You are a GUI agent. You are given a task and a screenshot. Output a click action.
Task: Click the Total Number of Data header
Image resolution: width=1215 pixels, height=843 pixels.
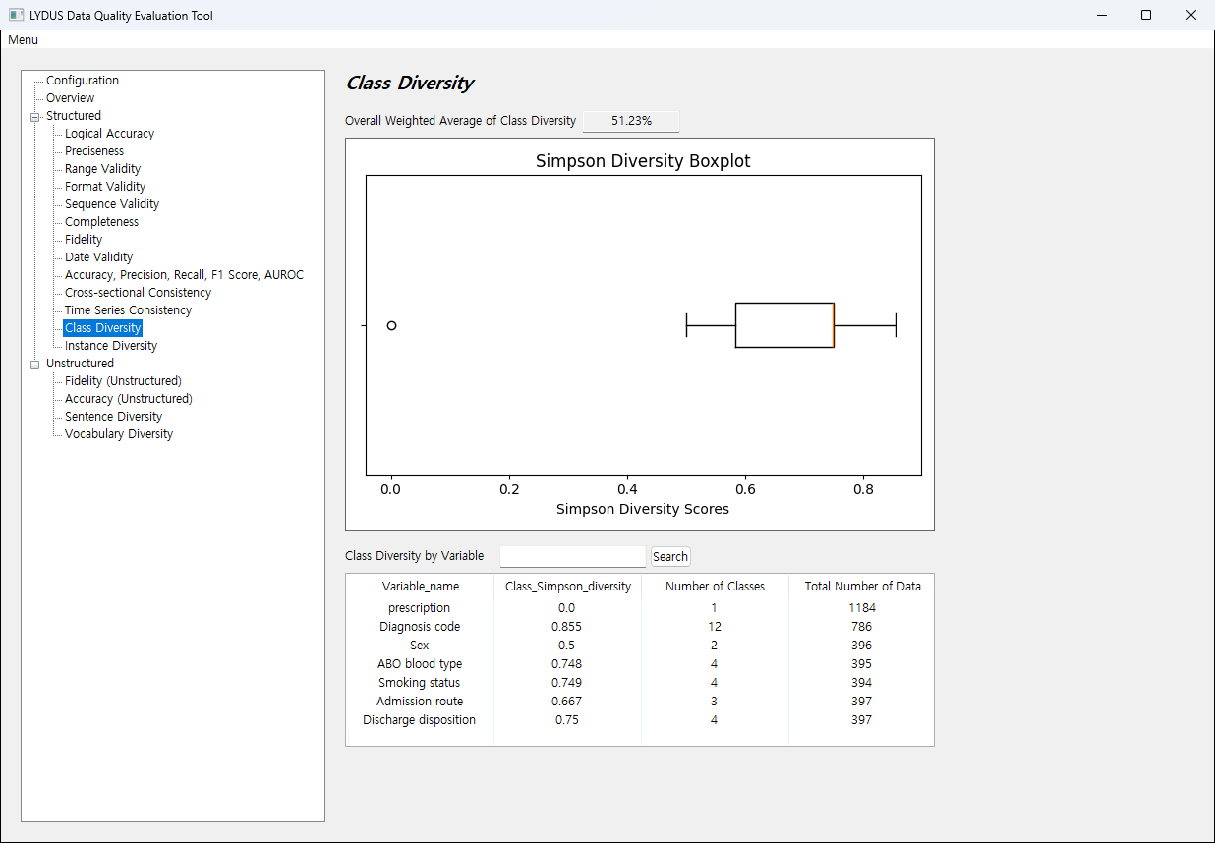863,587
